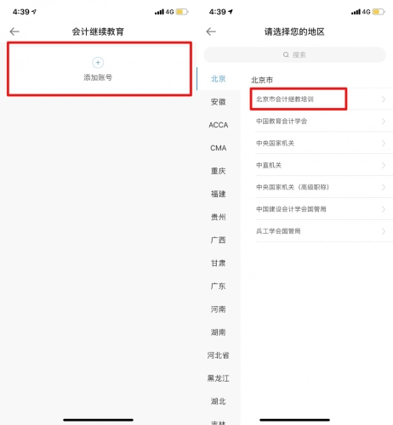Select the 重庆 region tab
The image size is (393, 425).
tap(218, 171)
